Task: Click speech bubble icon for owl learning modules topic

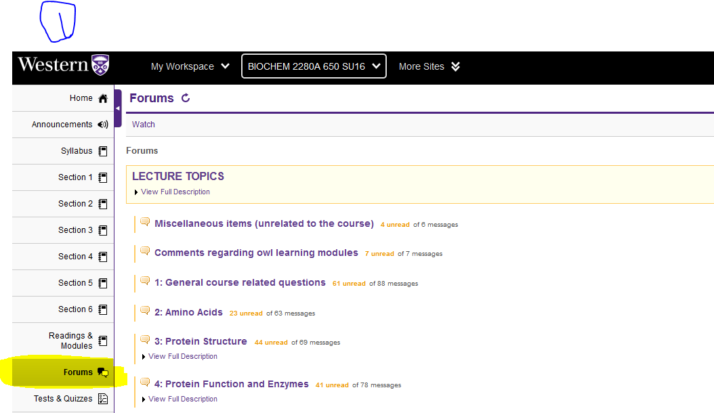Action: coord(145,251)
